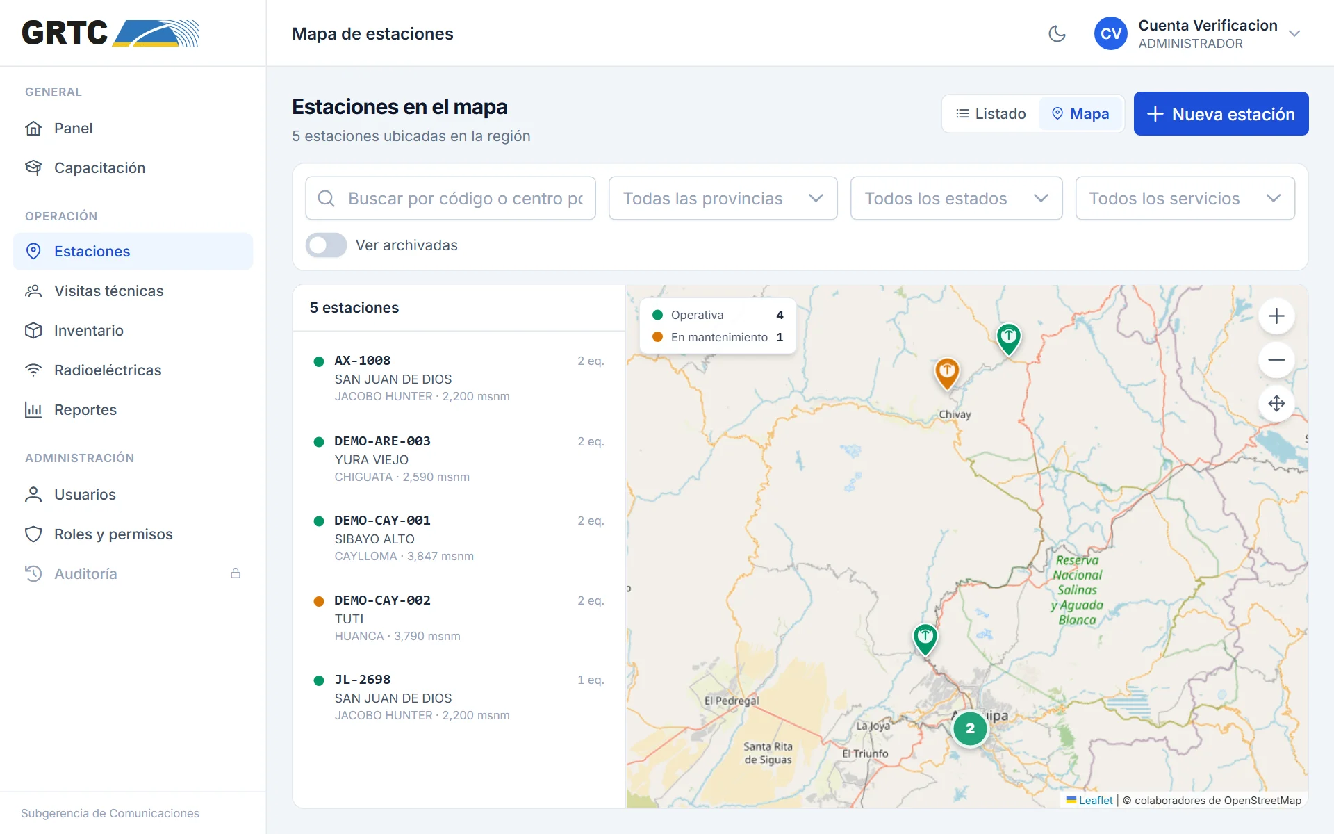Switch to Listado view

[x=991, y=114]
